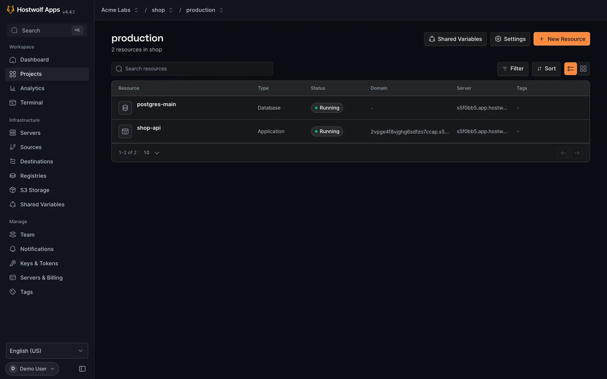The width and height of the screenshot is (607, 379).
Task: Collapse sidebar with the panel icon
Action: pos(82,369)
